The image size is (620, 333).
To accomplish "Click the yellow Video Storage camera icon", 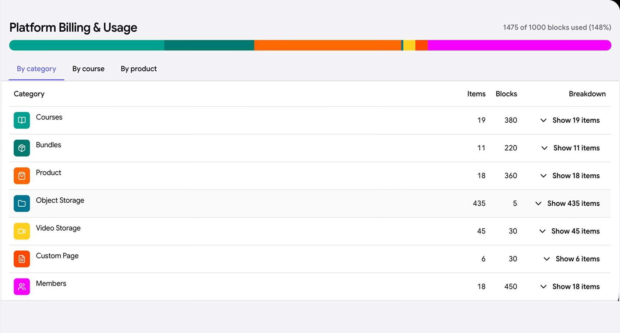I will tap(22, 231).
